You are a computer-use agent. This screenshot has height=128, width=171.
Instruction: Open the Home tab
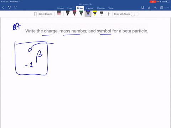click(x=61, y=8)
